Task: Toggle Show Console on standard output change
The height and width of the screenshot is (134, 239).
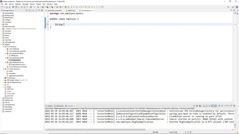Action: click(x=212, y=106)
